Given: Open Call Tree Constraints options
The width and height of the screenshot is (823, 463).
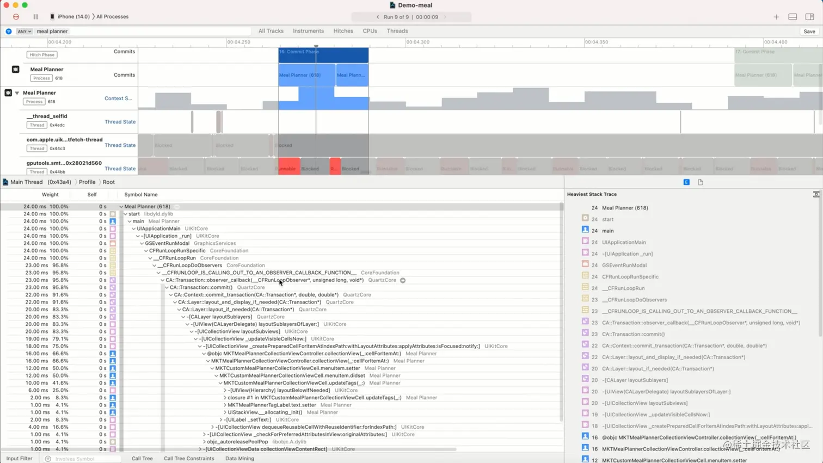Looking at the screenshot, I should (189, 459).
